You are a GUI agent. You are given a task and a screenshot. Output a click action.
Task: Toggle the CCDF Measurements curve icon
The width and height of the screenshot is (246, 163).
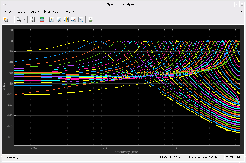[x=81, y=19]
